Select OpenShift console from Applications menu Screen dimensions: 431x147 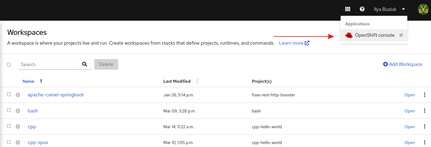point(375,35)
